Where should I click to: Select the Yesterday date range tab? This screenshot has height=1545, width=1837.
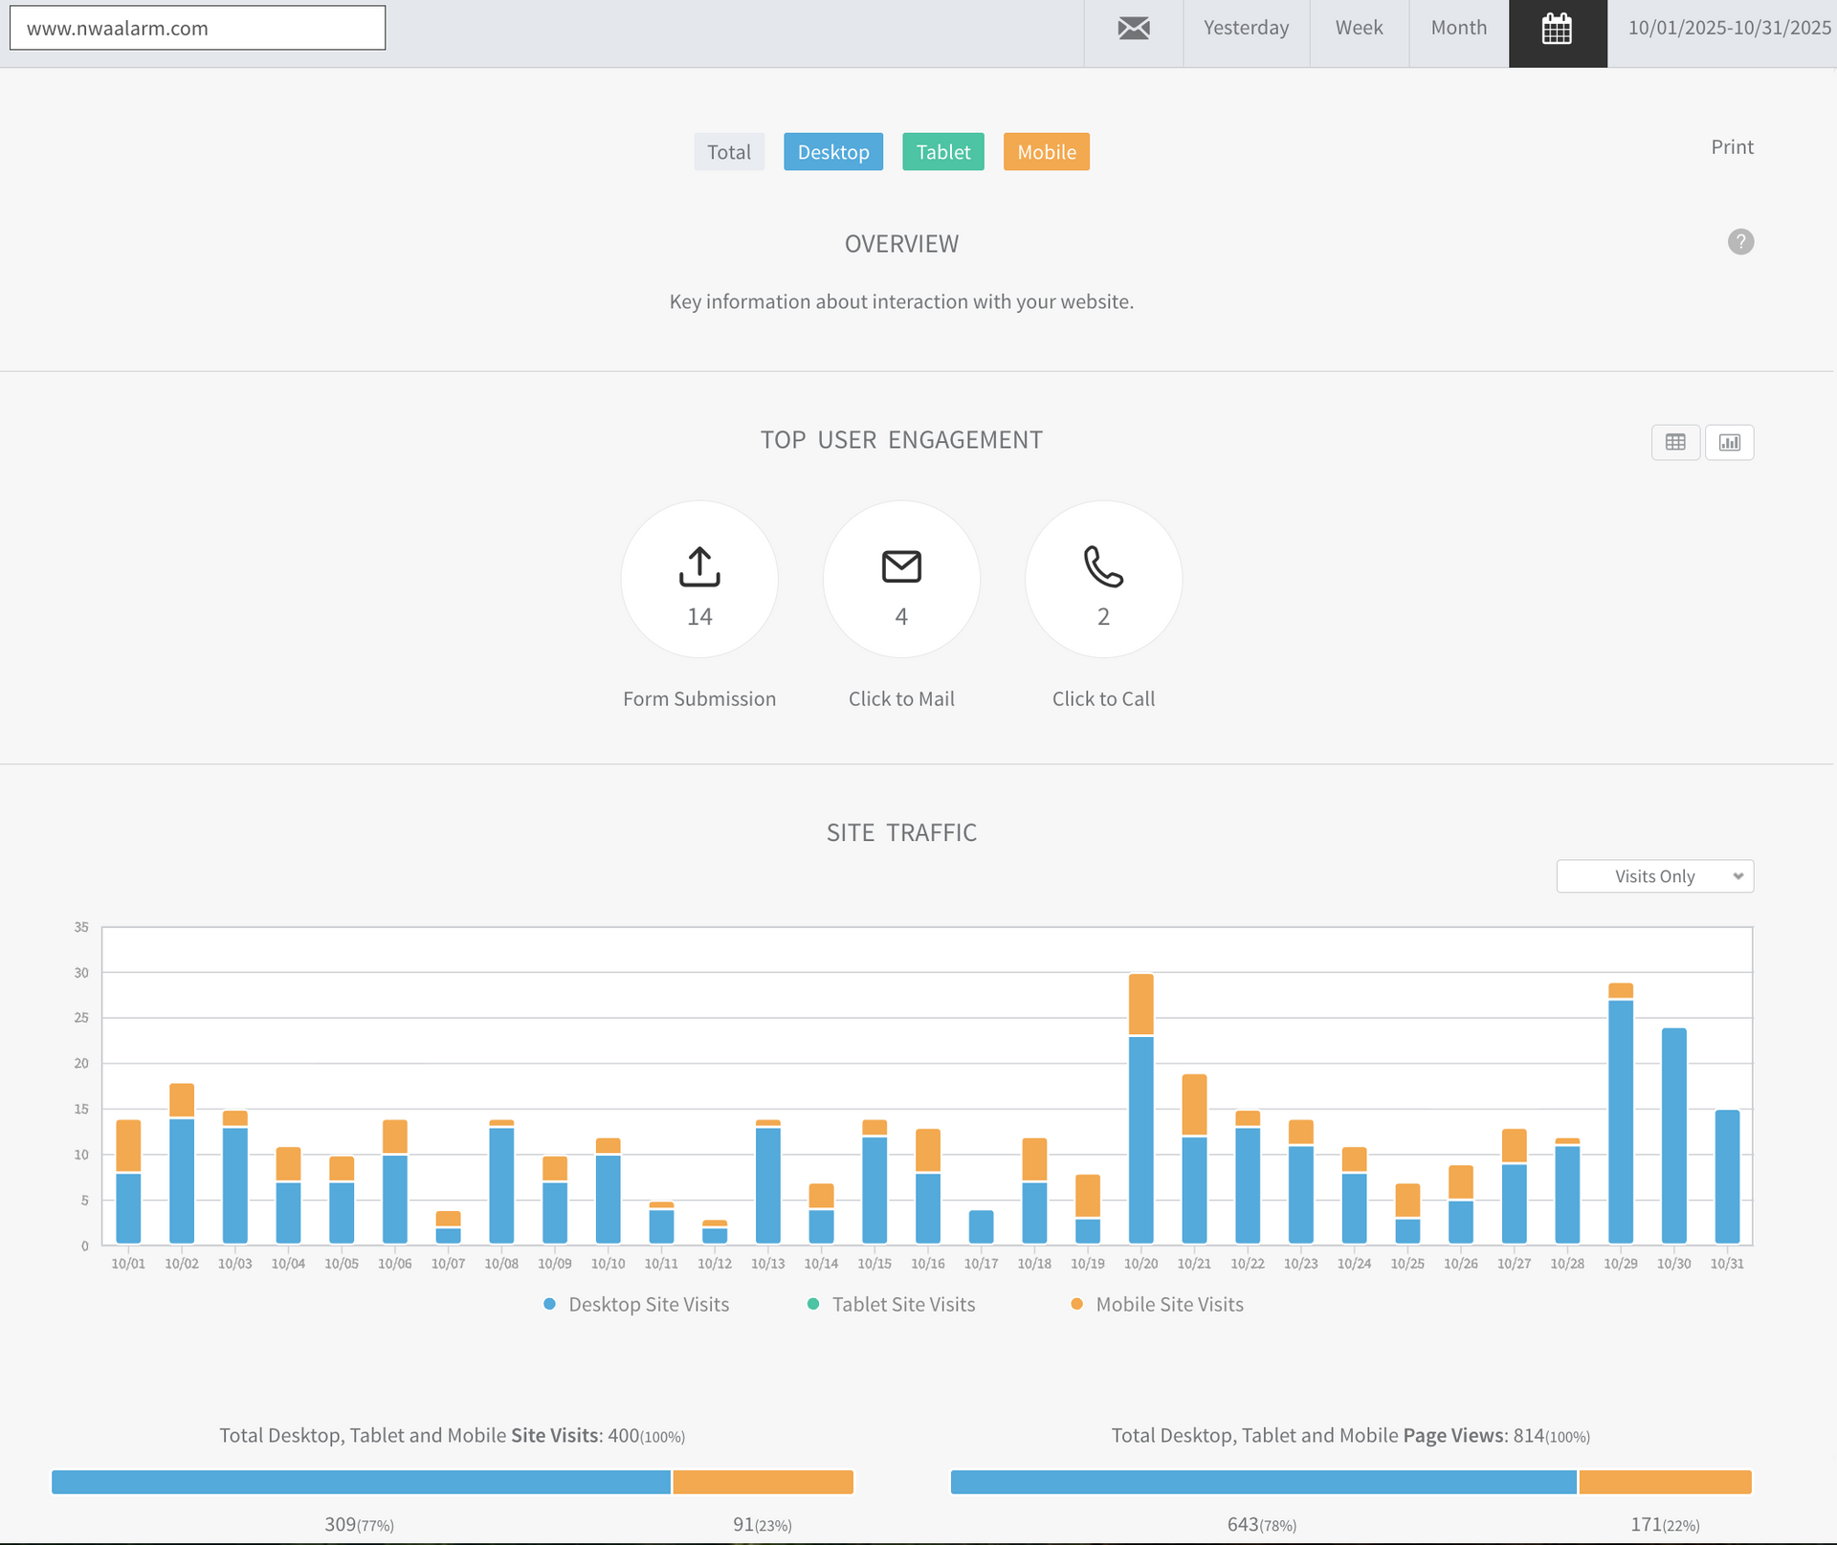click(1246, 29)
